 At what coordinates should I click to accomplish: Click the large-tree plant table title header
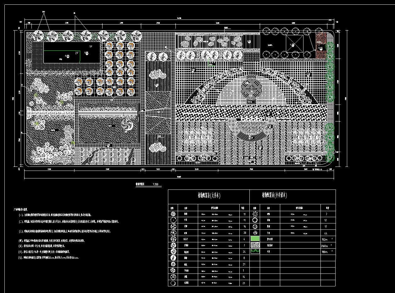pos(209,196)
